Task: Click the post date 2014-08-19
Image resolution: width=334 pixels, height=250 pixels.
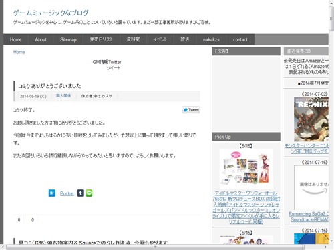Action: (33, 96)
